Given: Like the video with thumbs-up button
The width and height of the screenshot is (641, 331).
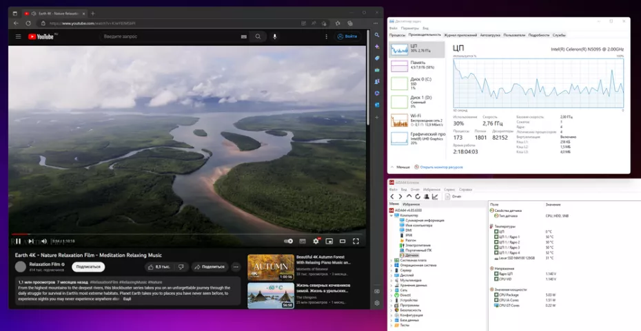Looking at the screenshot, I should coord(159,266).
